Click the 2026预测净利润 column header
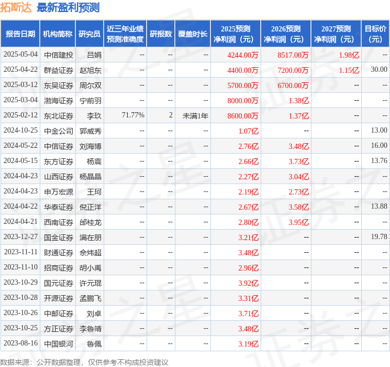 [285, 34]
